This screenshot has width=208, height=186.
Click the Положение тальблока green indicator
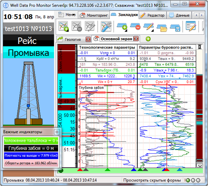tap(31, 141)
